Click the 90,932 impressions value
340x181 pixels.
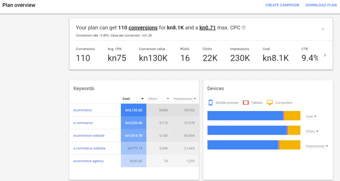click(x=189, y=110)
